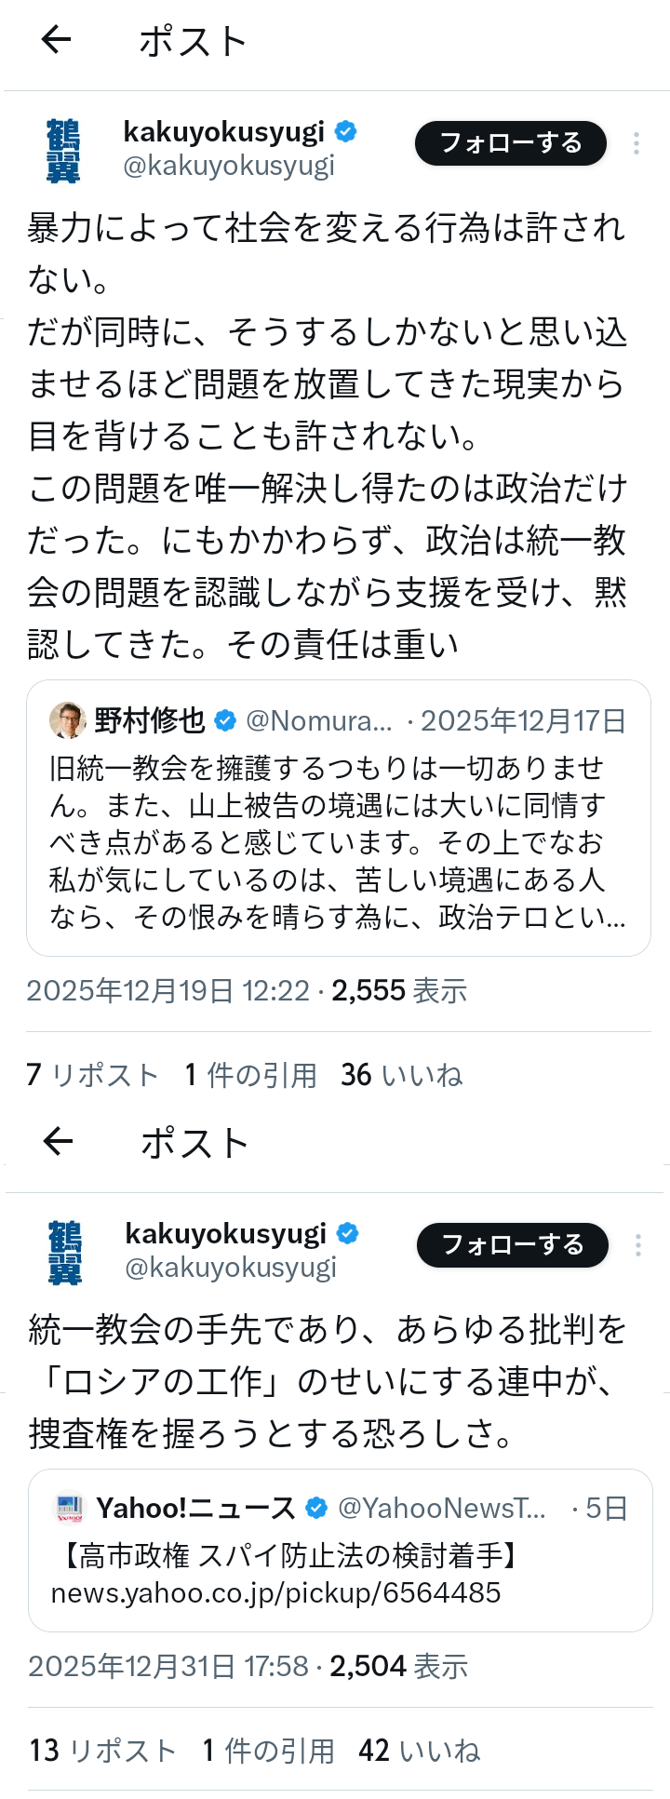This screenshot has width=670, height=1799.
Task: View the 36 いいね list
Action: coord(401,1075)
